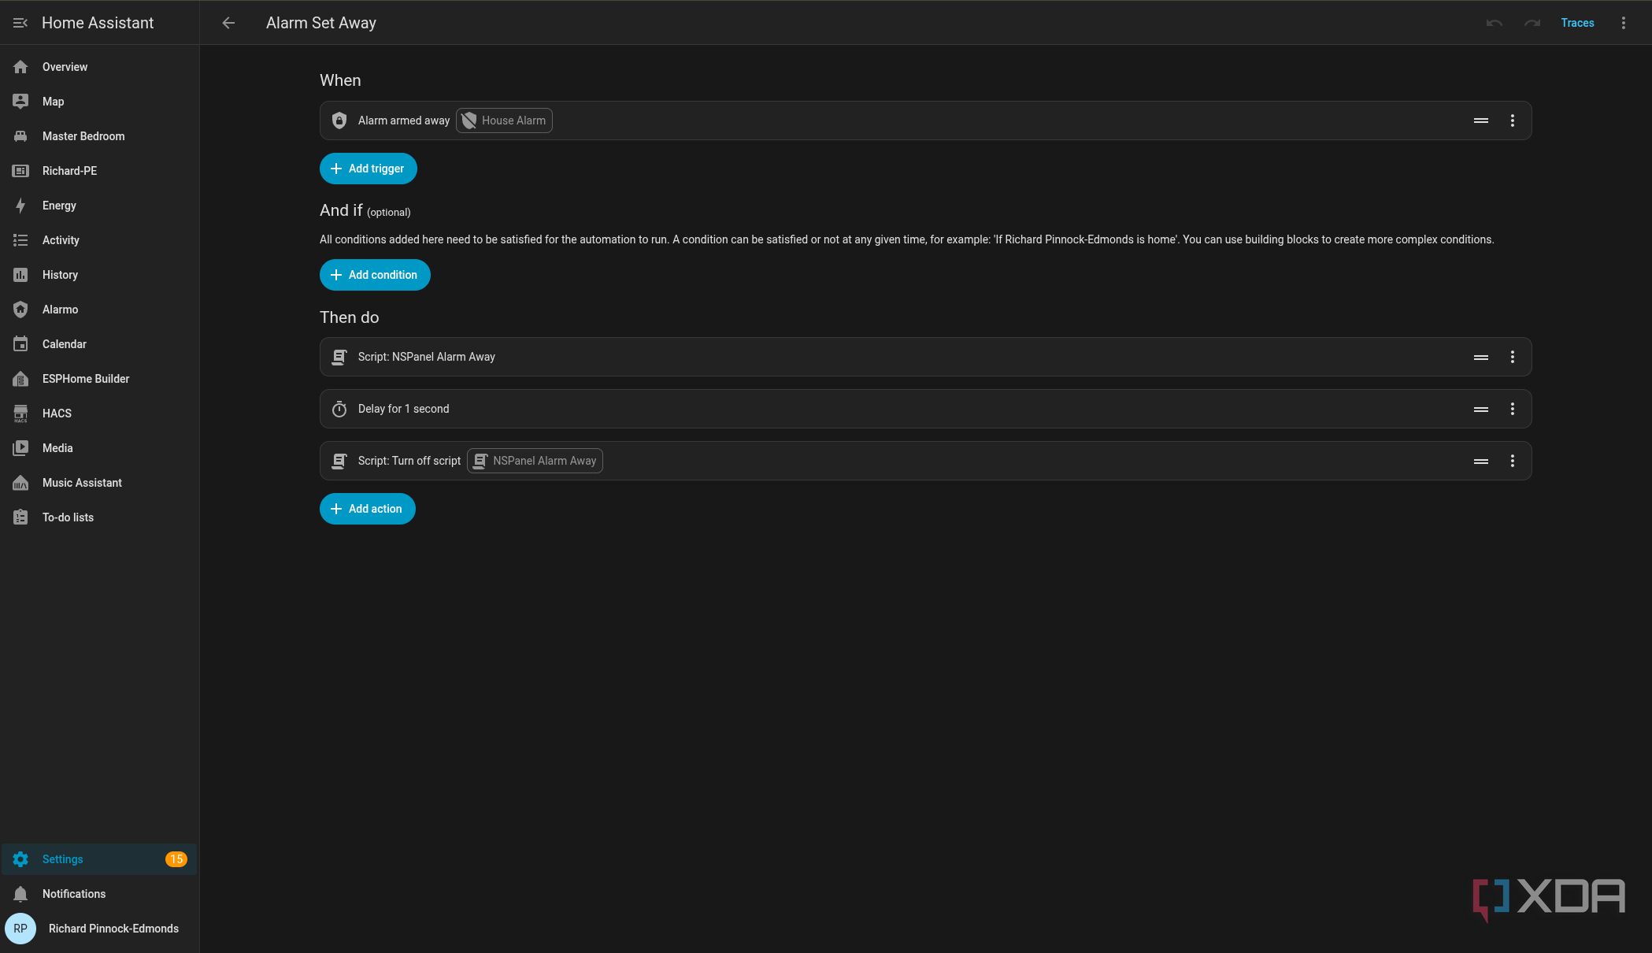Click the Energy lightning bolt icon
Viewport: 1652px width, 953px height.
[x=20, y=206]
